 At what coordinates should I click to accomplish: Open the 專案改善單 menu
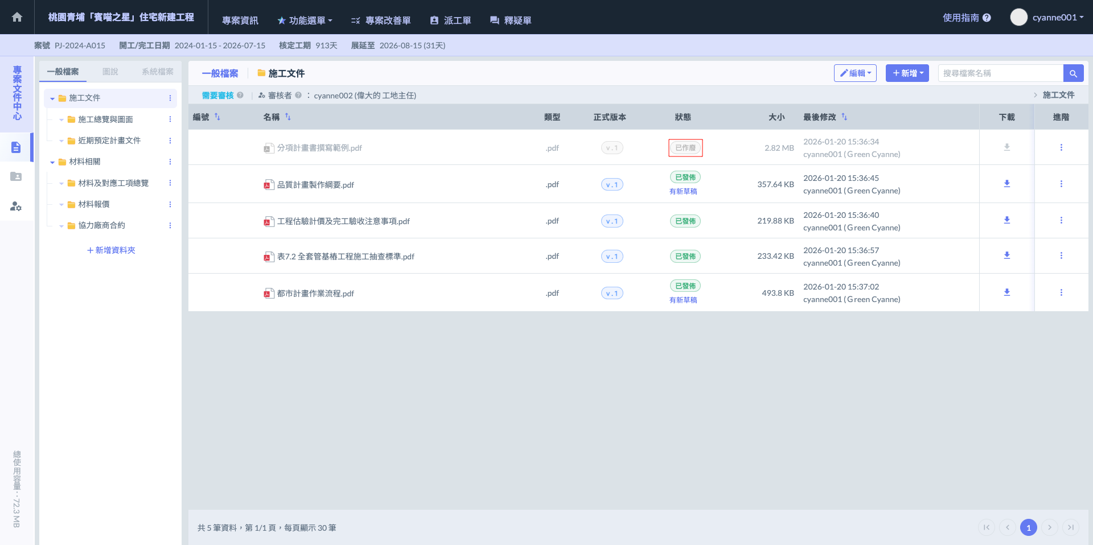[x=381, y=20]
